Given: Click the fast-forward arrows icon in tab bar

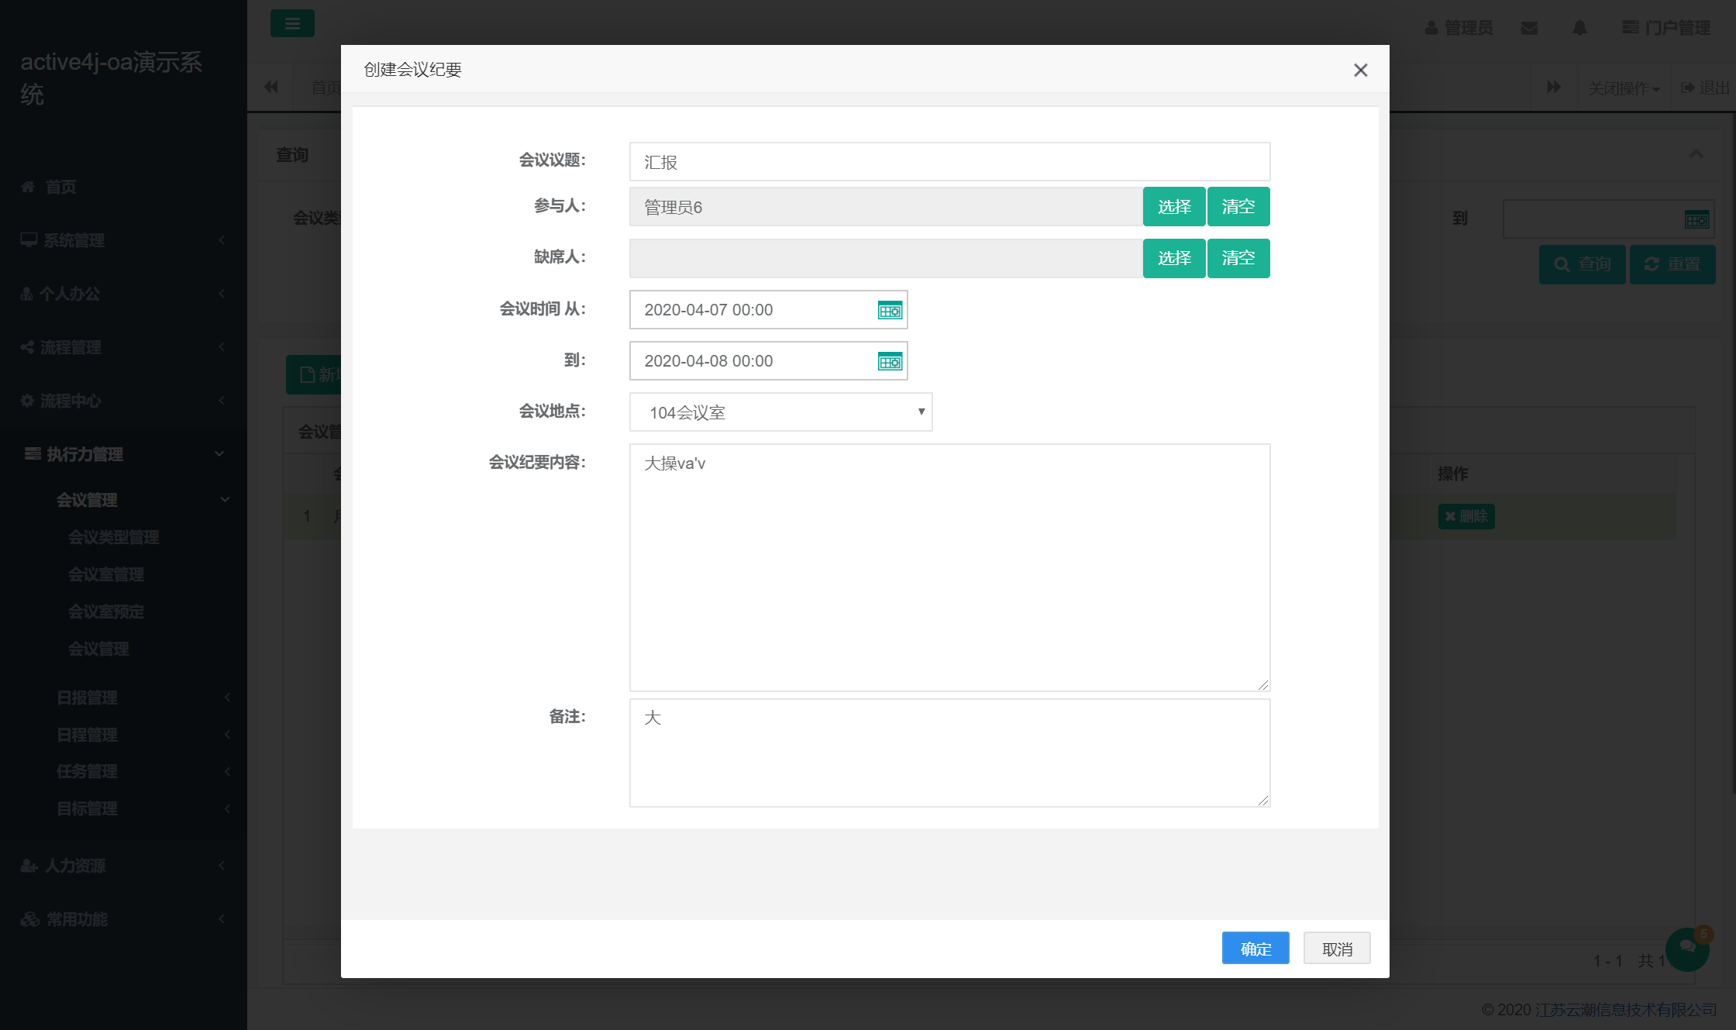Looking at the screenshot, I should (x=1555, y=87).
